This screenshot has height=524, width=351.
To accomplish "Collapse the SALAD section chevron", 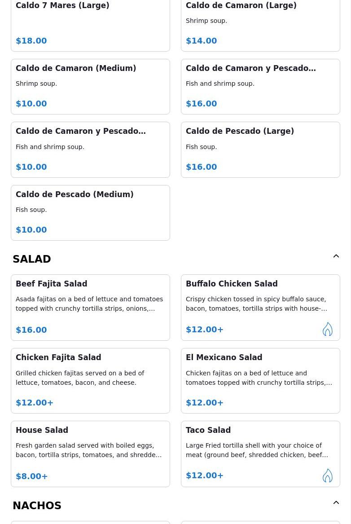I will [336, 256].
